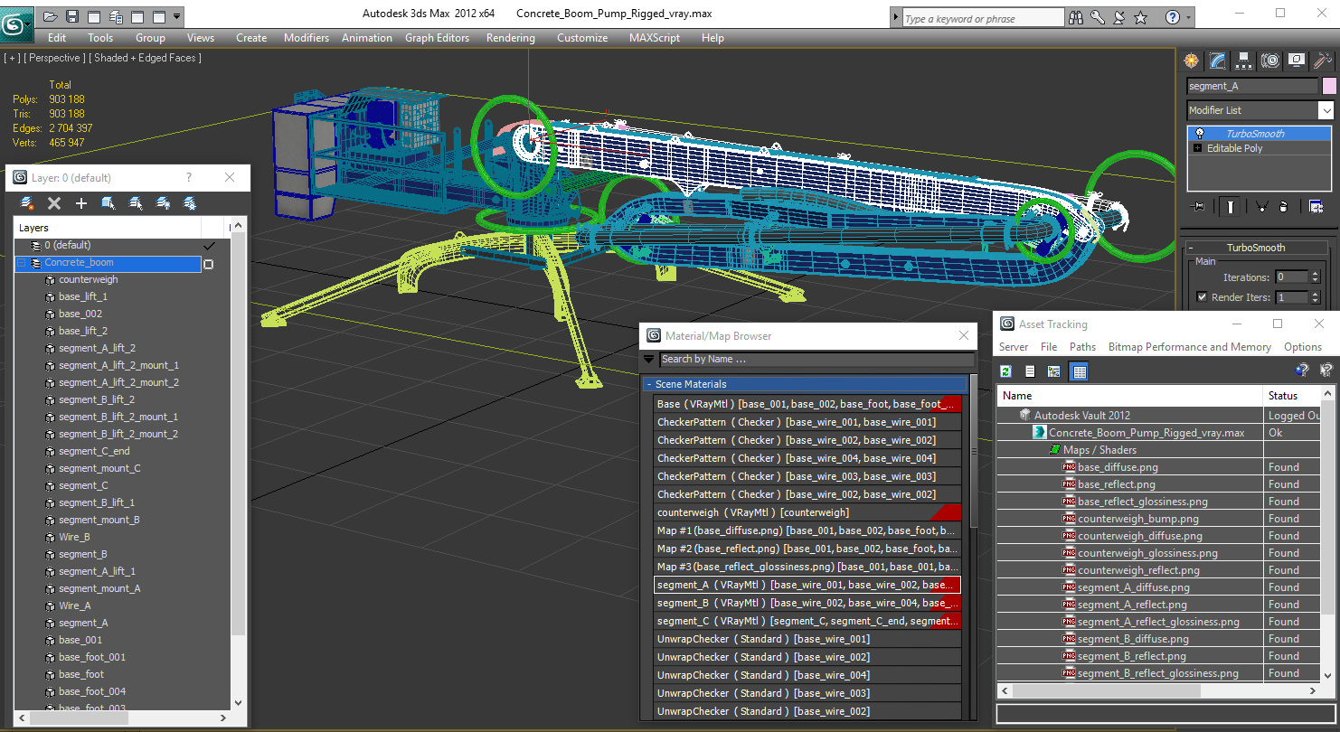Image resolution: width=1340 pixels, height=732 pixels.
Task: Open the Display command panel tab
Action: 1297,61
